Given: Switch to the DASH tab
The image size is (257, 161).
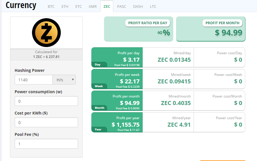Looking at the screenshot, I should click(x=138, y=6).
